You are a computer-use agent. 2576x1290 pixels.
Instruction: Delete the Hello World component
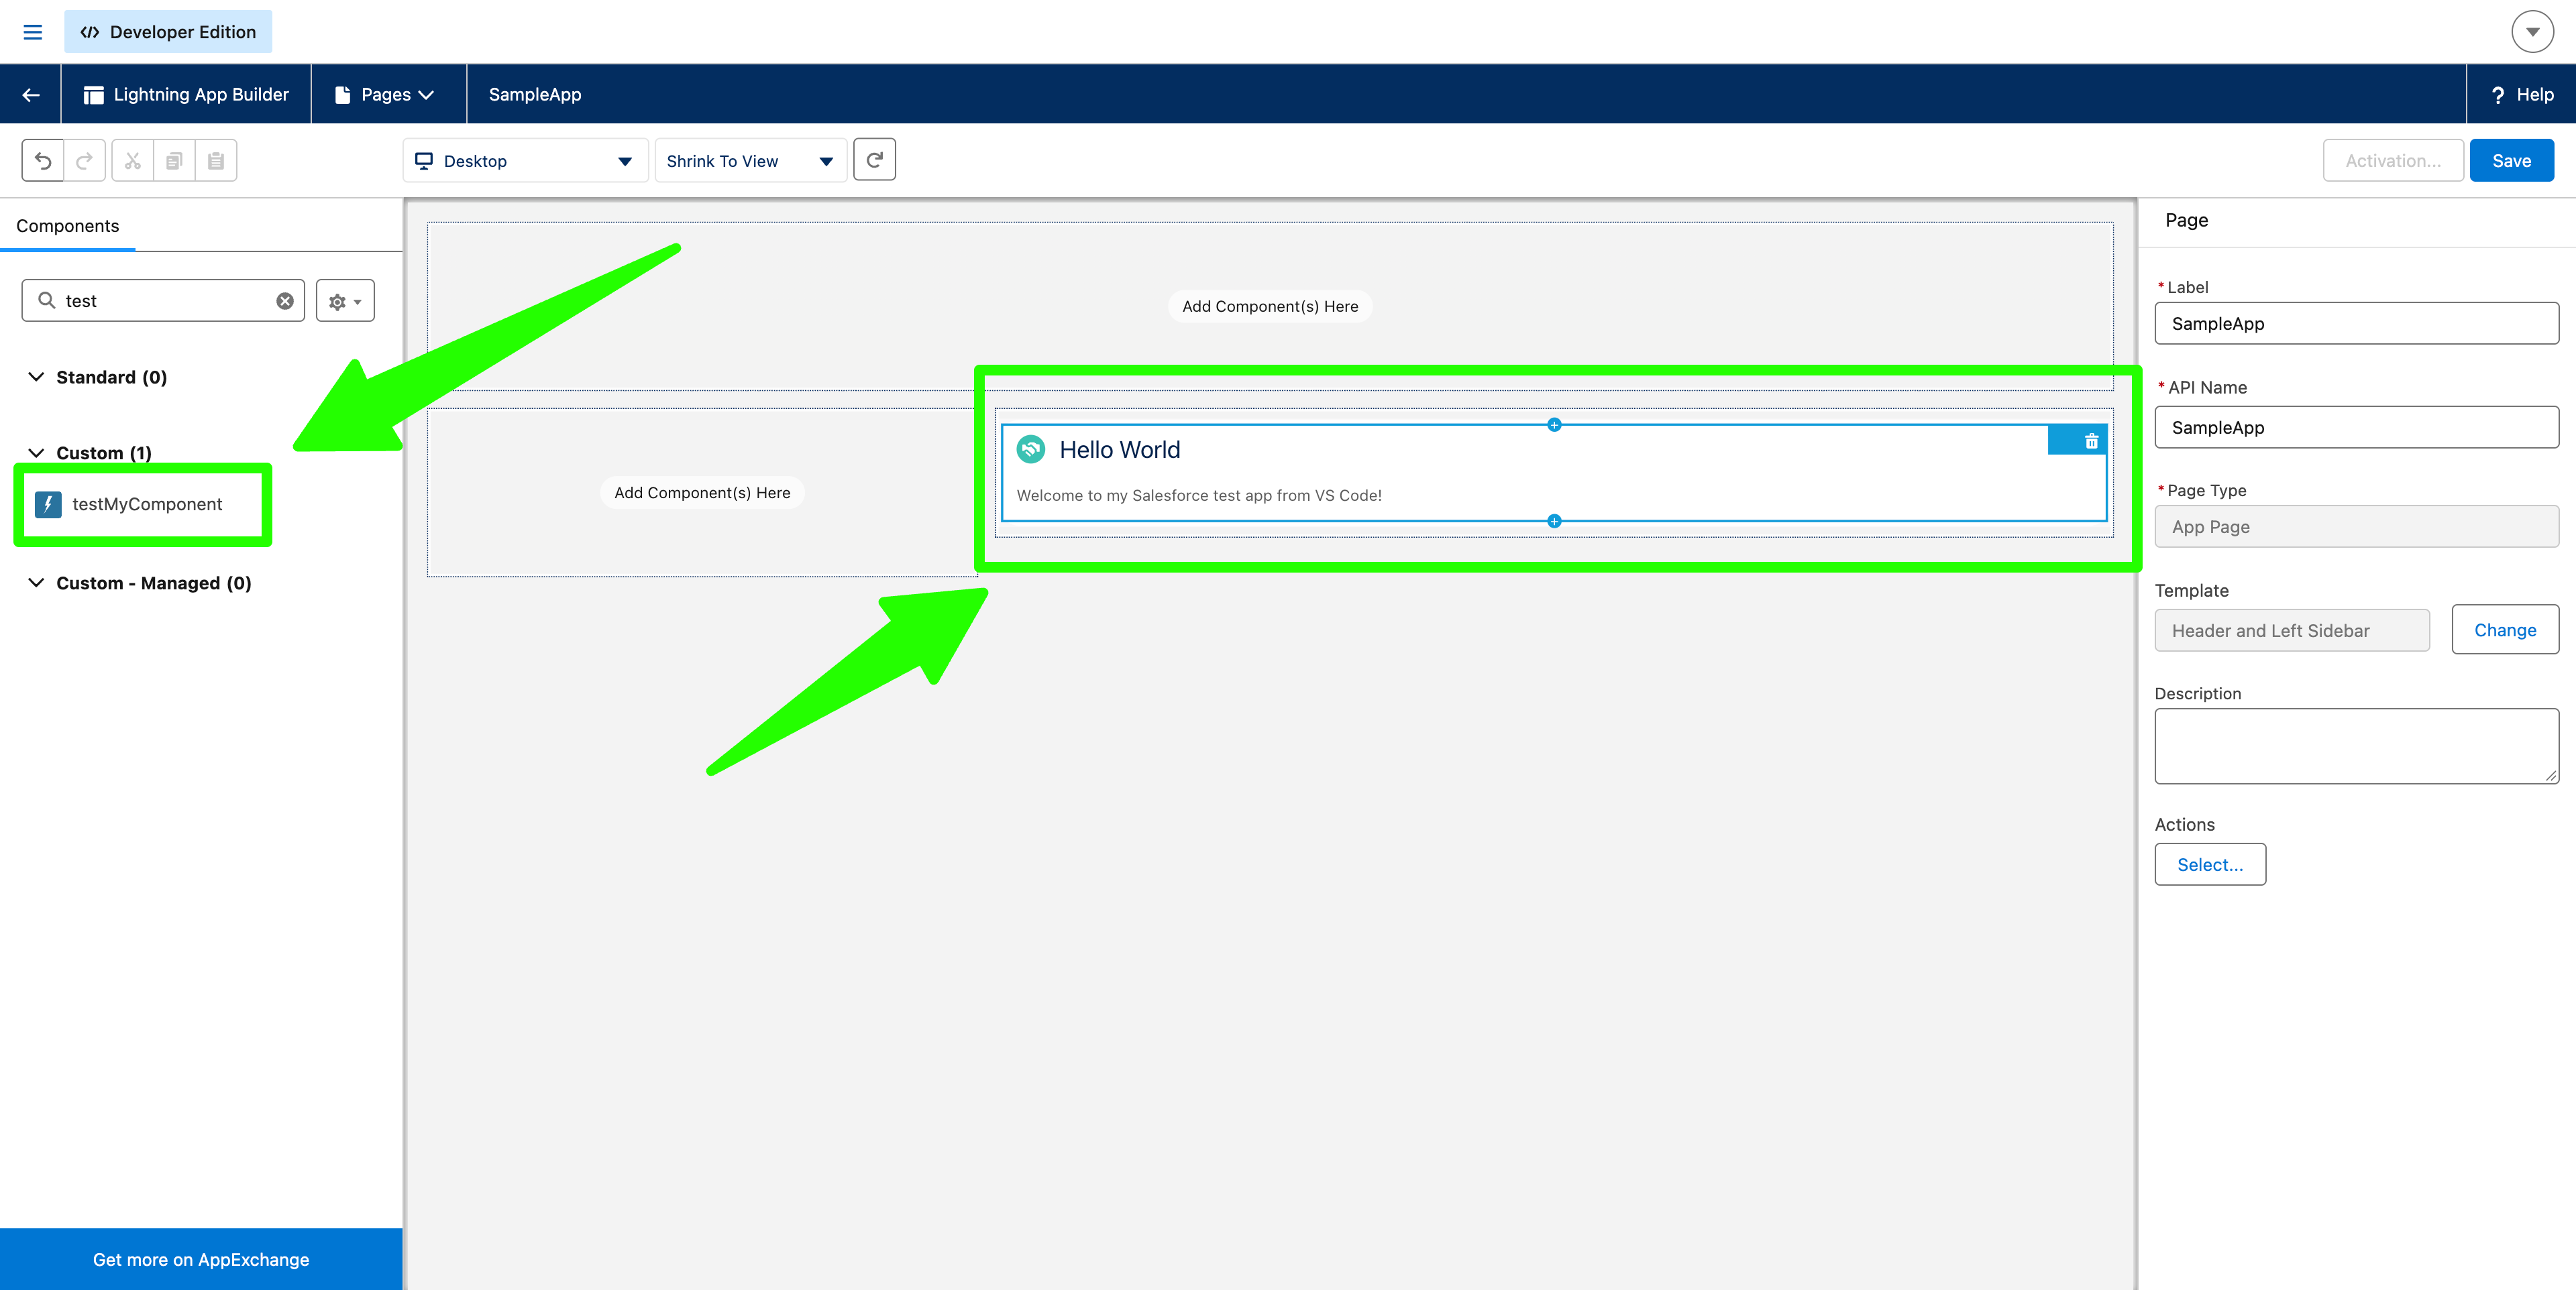[2091, 441]
